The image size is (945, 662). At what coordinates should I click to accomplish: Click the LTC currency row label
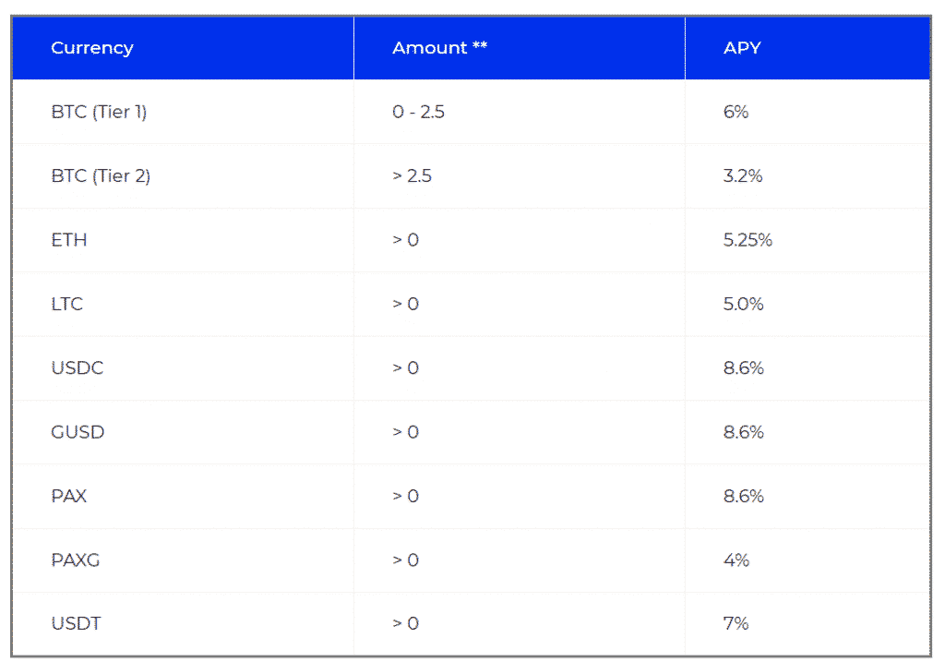[x=67, y=304]
